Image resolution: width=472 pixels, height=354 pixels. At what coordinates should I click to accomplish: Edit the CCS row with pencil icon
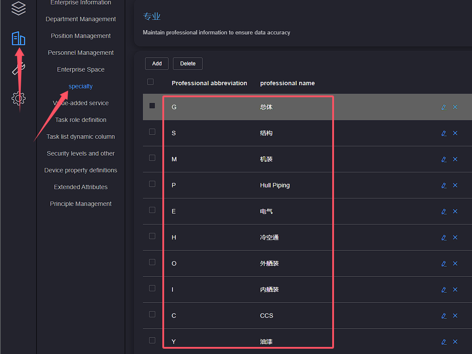tap(444, 316)
